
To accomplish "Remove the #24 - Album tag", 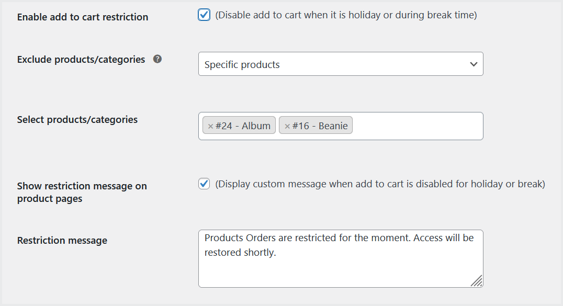I will (210, 126).
